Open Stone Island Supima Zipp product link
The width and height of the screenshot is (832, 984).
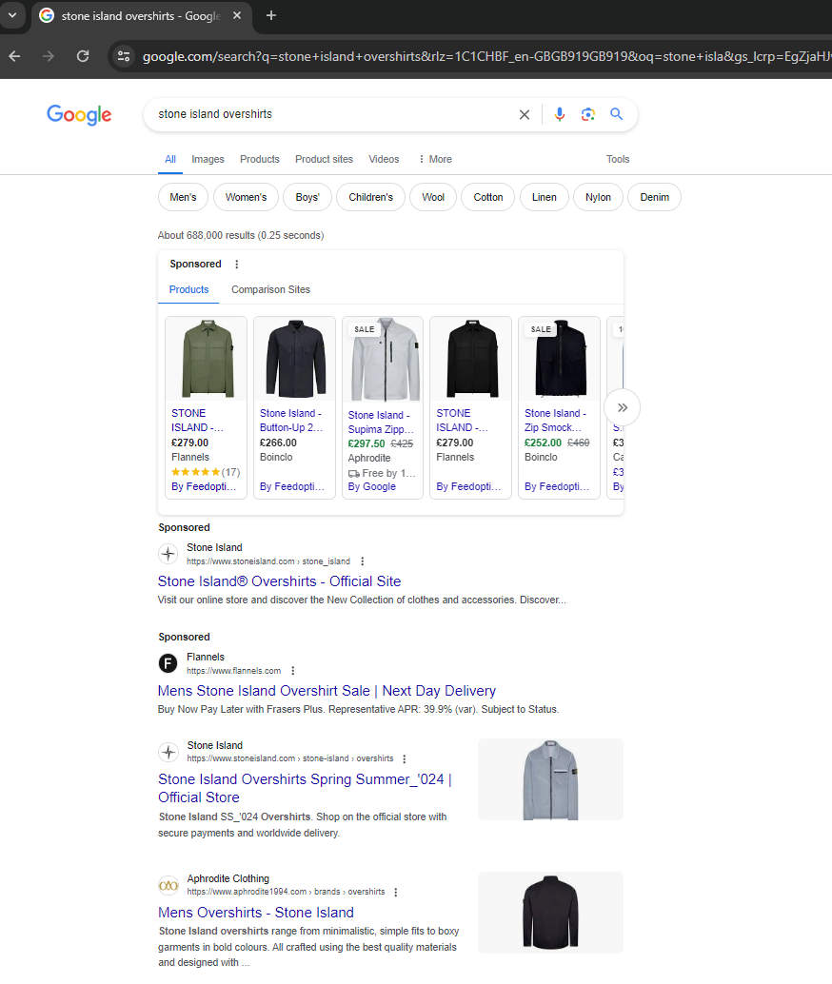tap(381, 423)
